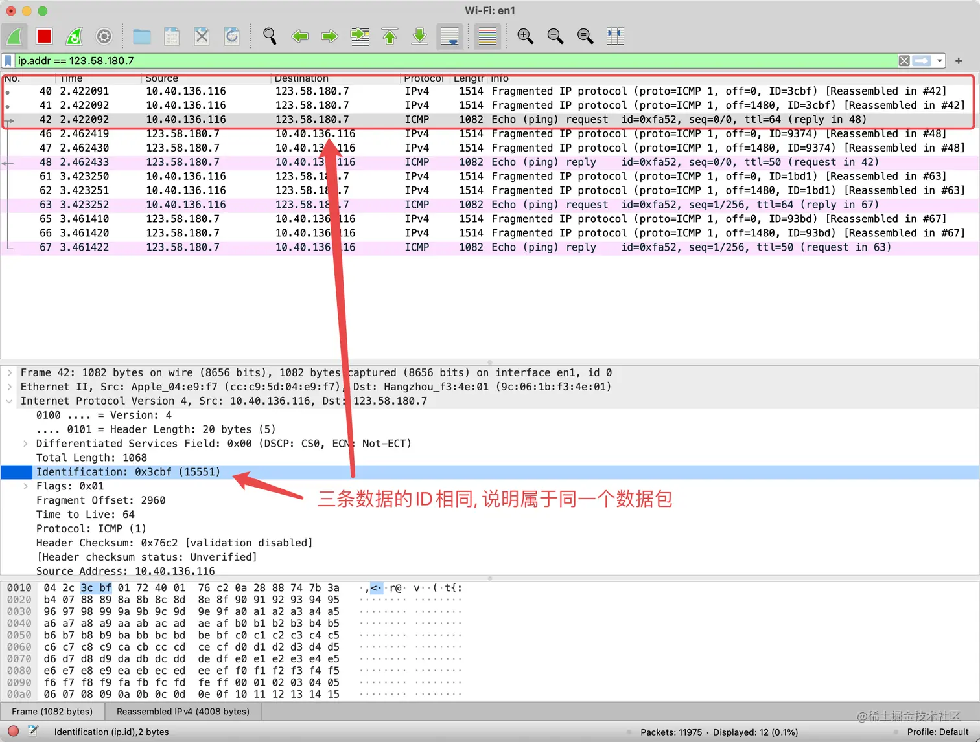Image resolution: width=980 pixels, height=742 pixels.
Task: Select packet 61 row
Action: point(489,177)
